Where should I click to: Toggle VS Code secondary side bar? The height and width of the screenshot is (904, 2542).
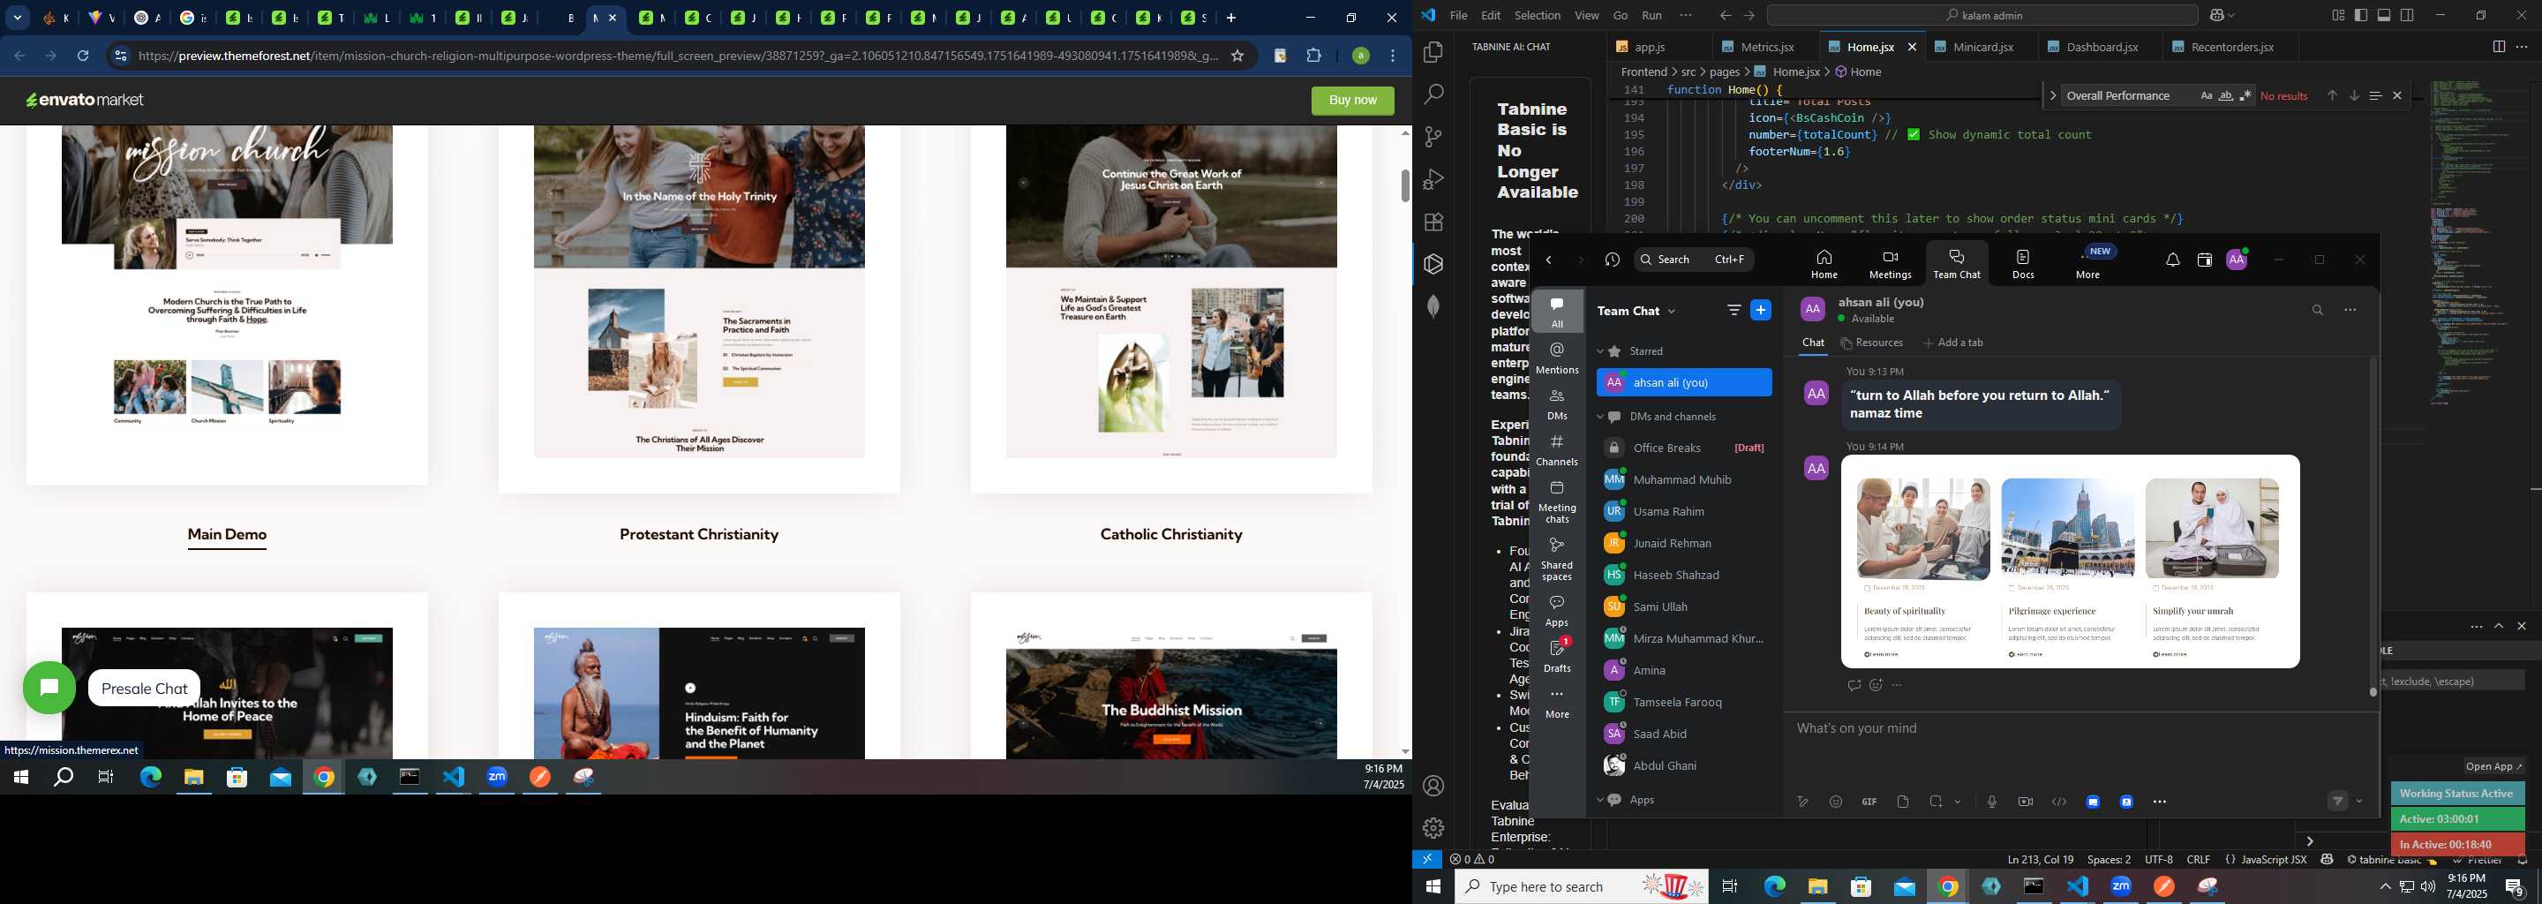coord(2408,16)
